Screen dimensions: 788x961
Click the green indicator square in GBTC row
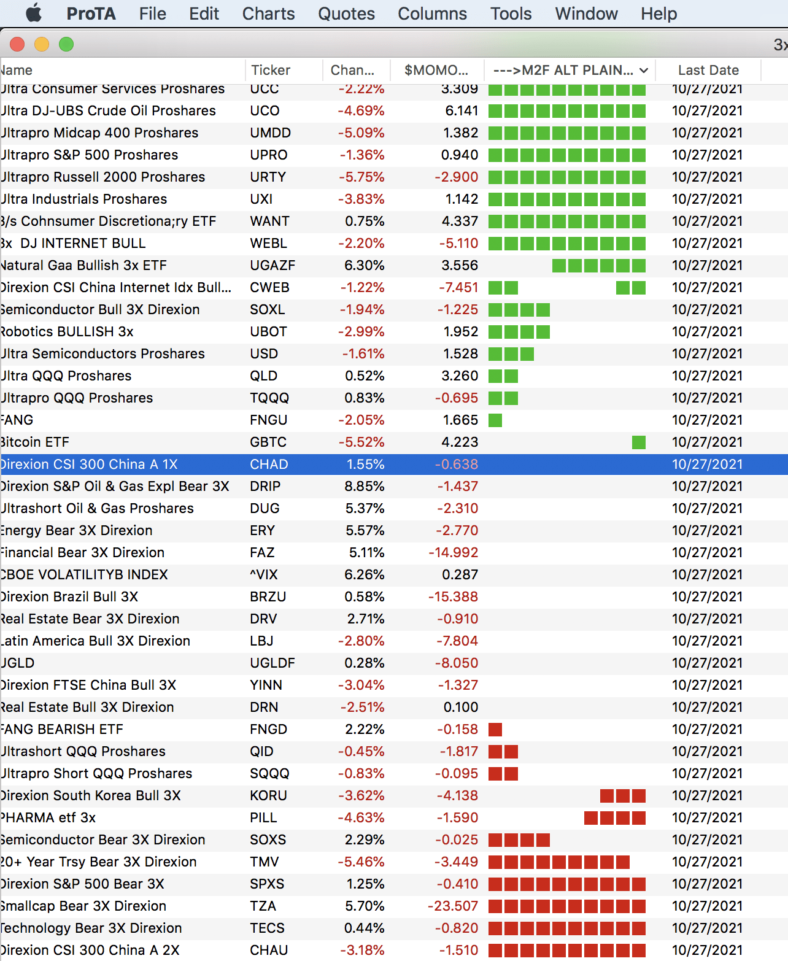(639, 442)
